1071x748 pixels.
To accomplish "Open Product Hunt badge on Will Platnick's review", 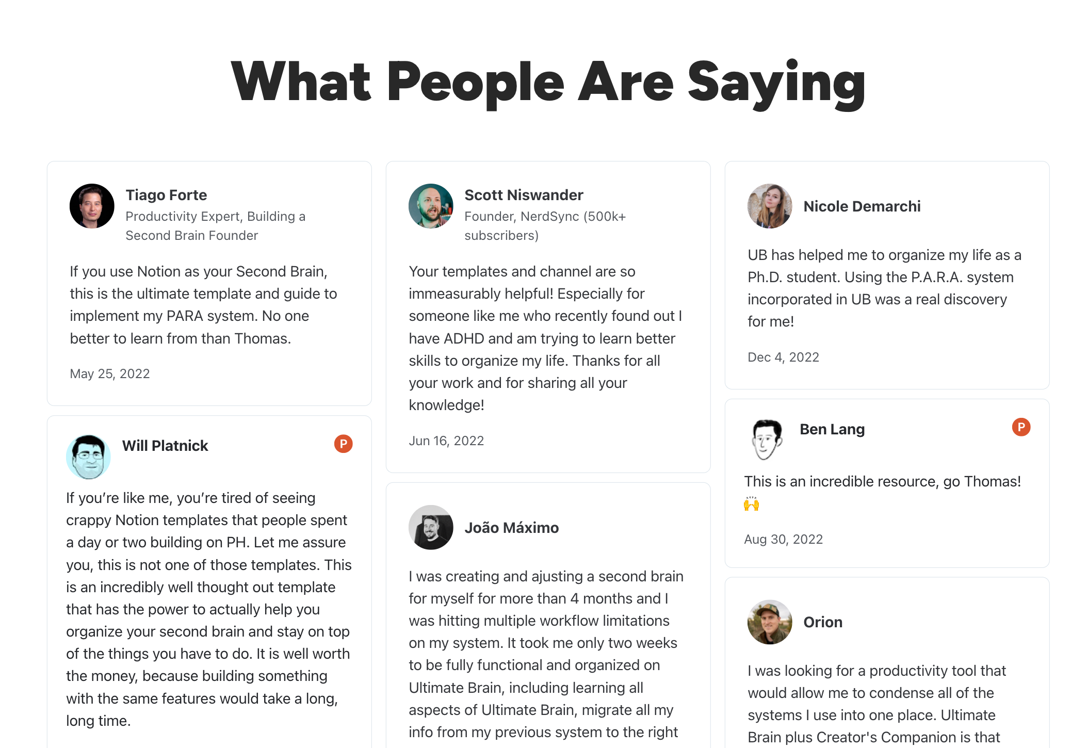I will 343,444.
